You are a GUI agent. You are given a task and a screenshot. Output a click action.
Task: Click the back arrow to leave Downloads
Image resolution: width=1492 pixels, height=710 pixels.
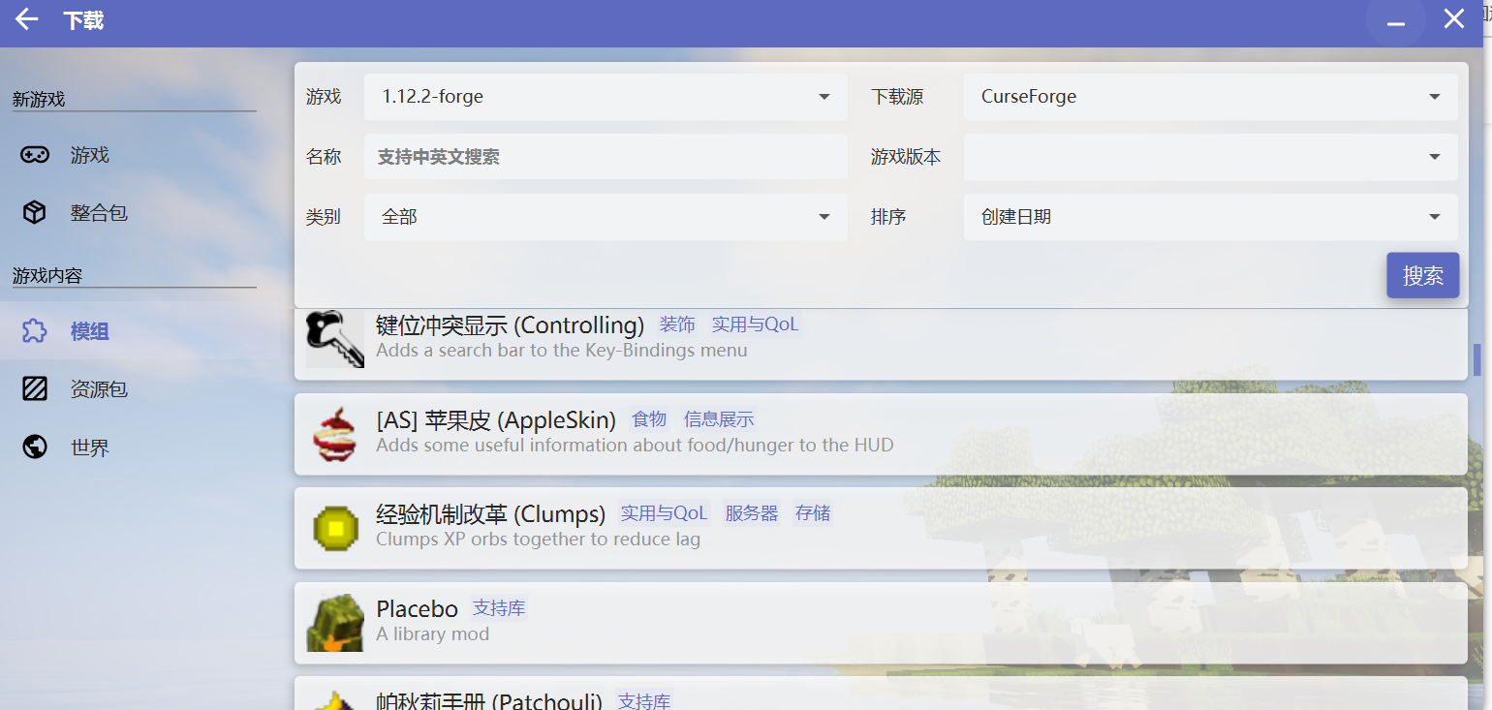tap(26, 18)
